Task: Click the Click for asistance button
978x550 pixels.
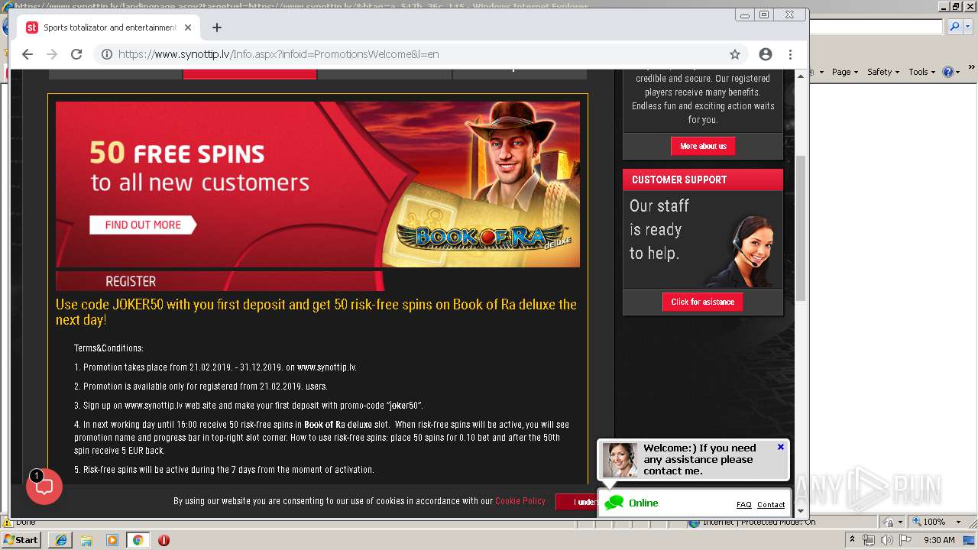Action: point(702,302)
